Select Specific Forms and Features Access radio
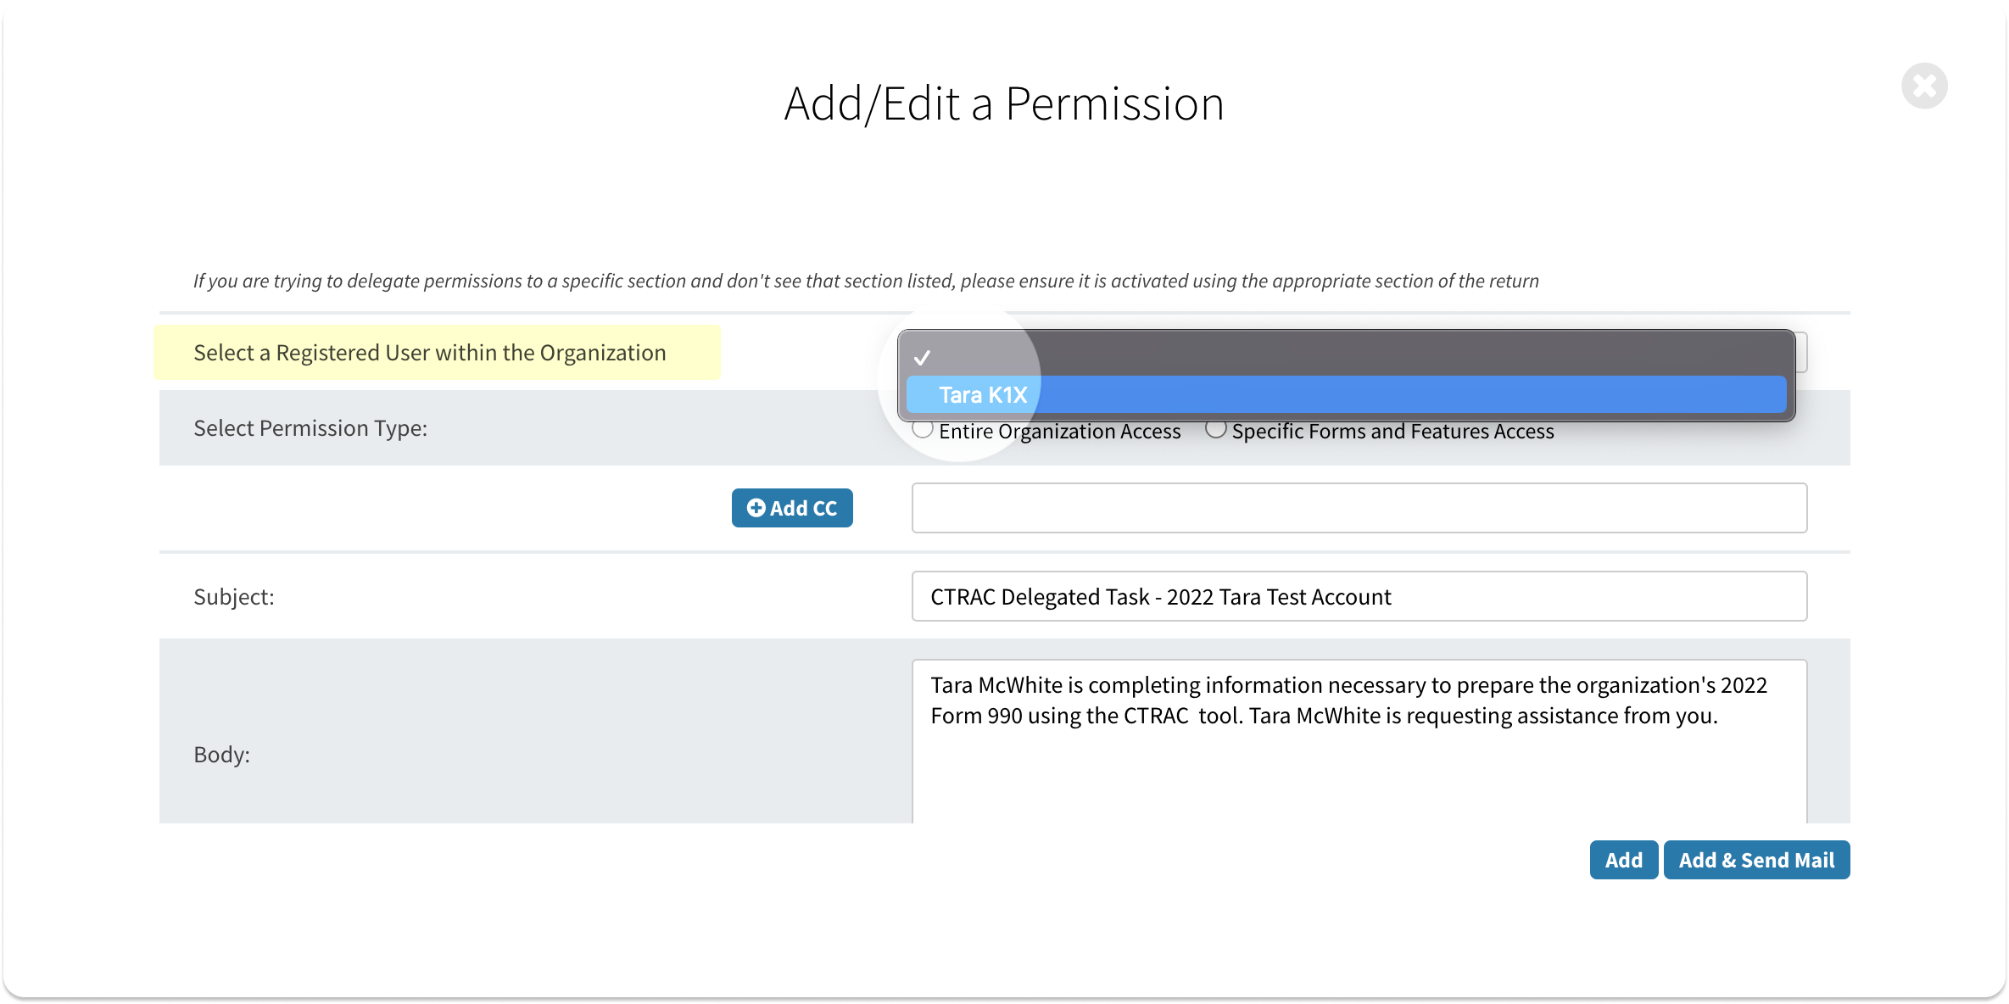The height and width of the screenshot is (1004, 2009). (x=1215, y=430)
